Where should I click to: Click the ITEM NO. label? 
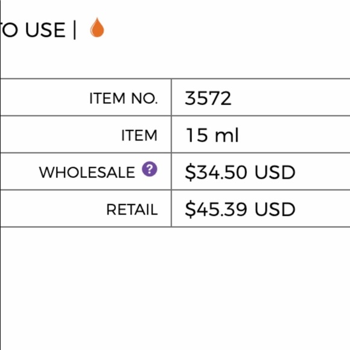[x=124, y=98]
